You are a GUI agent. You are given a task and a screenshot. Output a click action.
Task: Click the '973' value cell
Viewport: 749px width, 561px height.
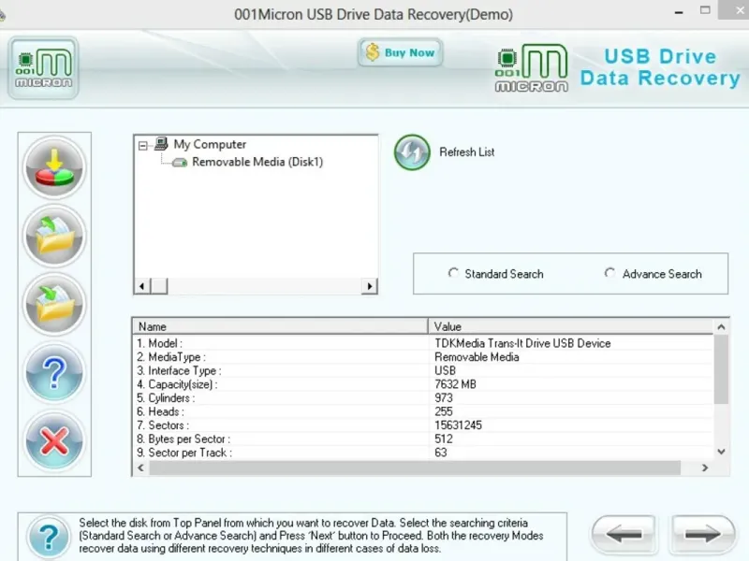pos(444,398)
